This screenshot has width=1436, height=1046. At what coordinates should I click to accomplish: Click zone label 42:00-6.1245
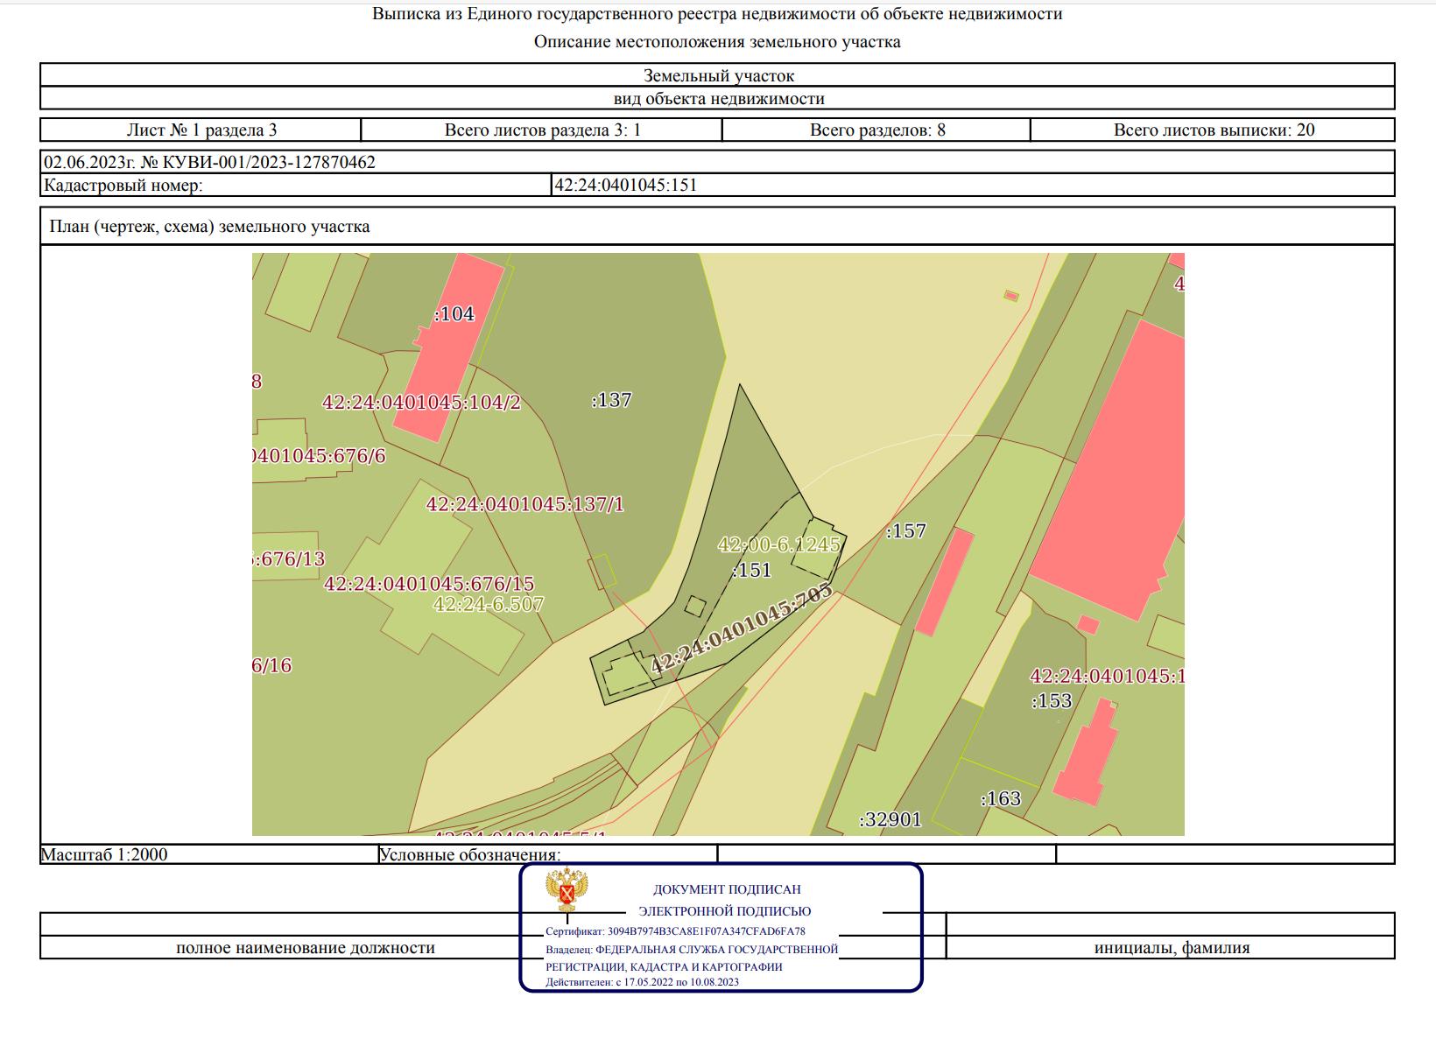[778, 544]
